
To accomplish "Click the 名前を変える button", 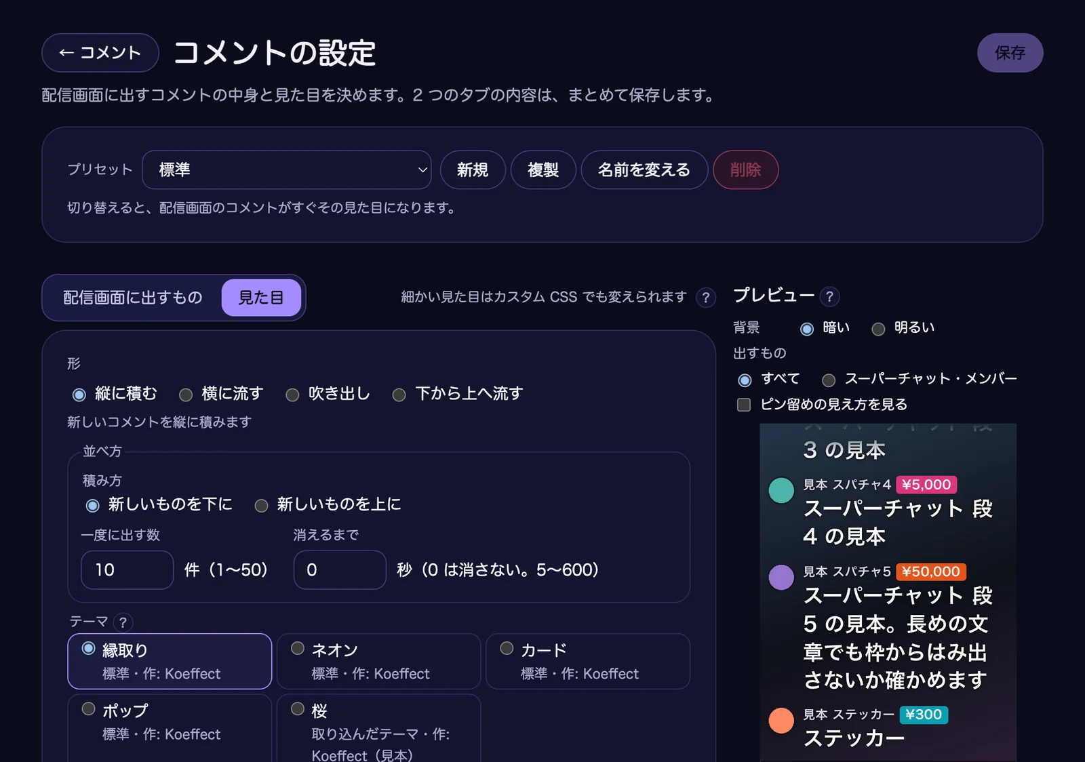I will pyautogui.click(x=644, y=169).
